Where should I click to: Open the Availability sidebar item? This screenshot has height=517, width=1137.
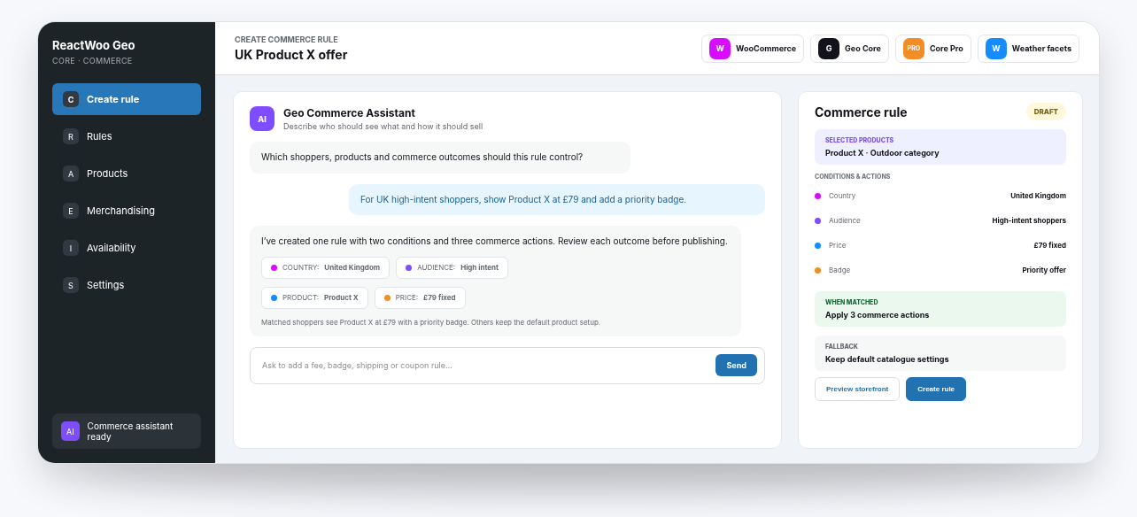(x=127, y=248)
